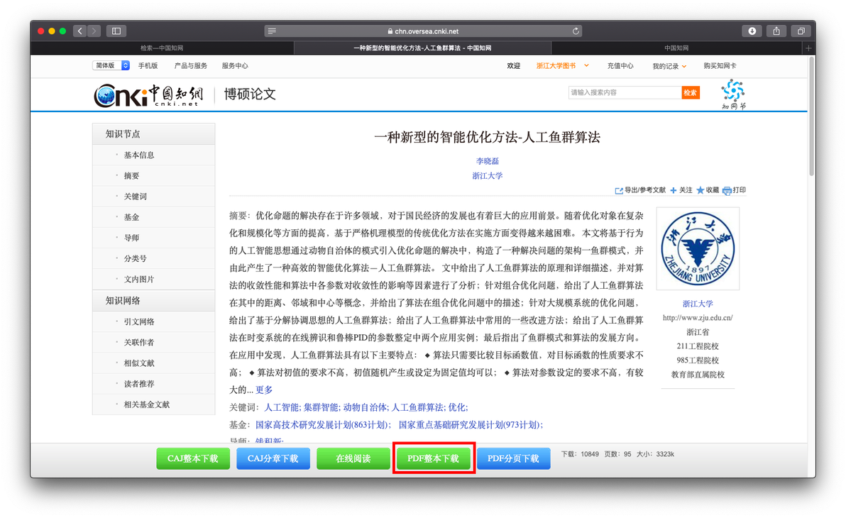Open 服务中心 in top navigation
The image size is (846, 518).
(x=235, y=66)
